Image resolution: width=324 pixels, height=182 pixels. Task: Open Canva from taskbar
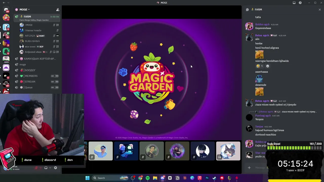[x=192, y=178]
